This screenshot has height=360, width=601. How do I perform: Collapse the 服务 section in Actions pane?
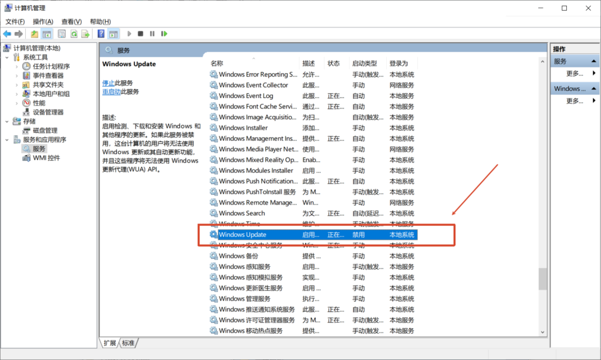[594, 62]
